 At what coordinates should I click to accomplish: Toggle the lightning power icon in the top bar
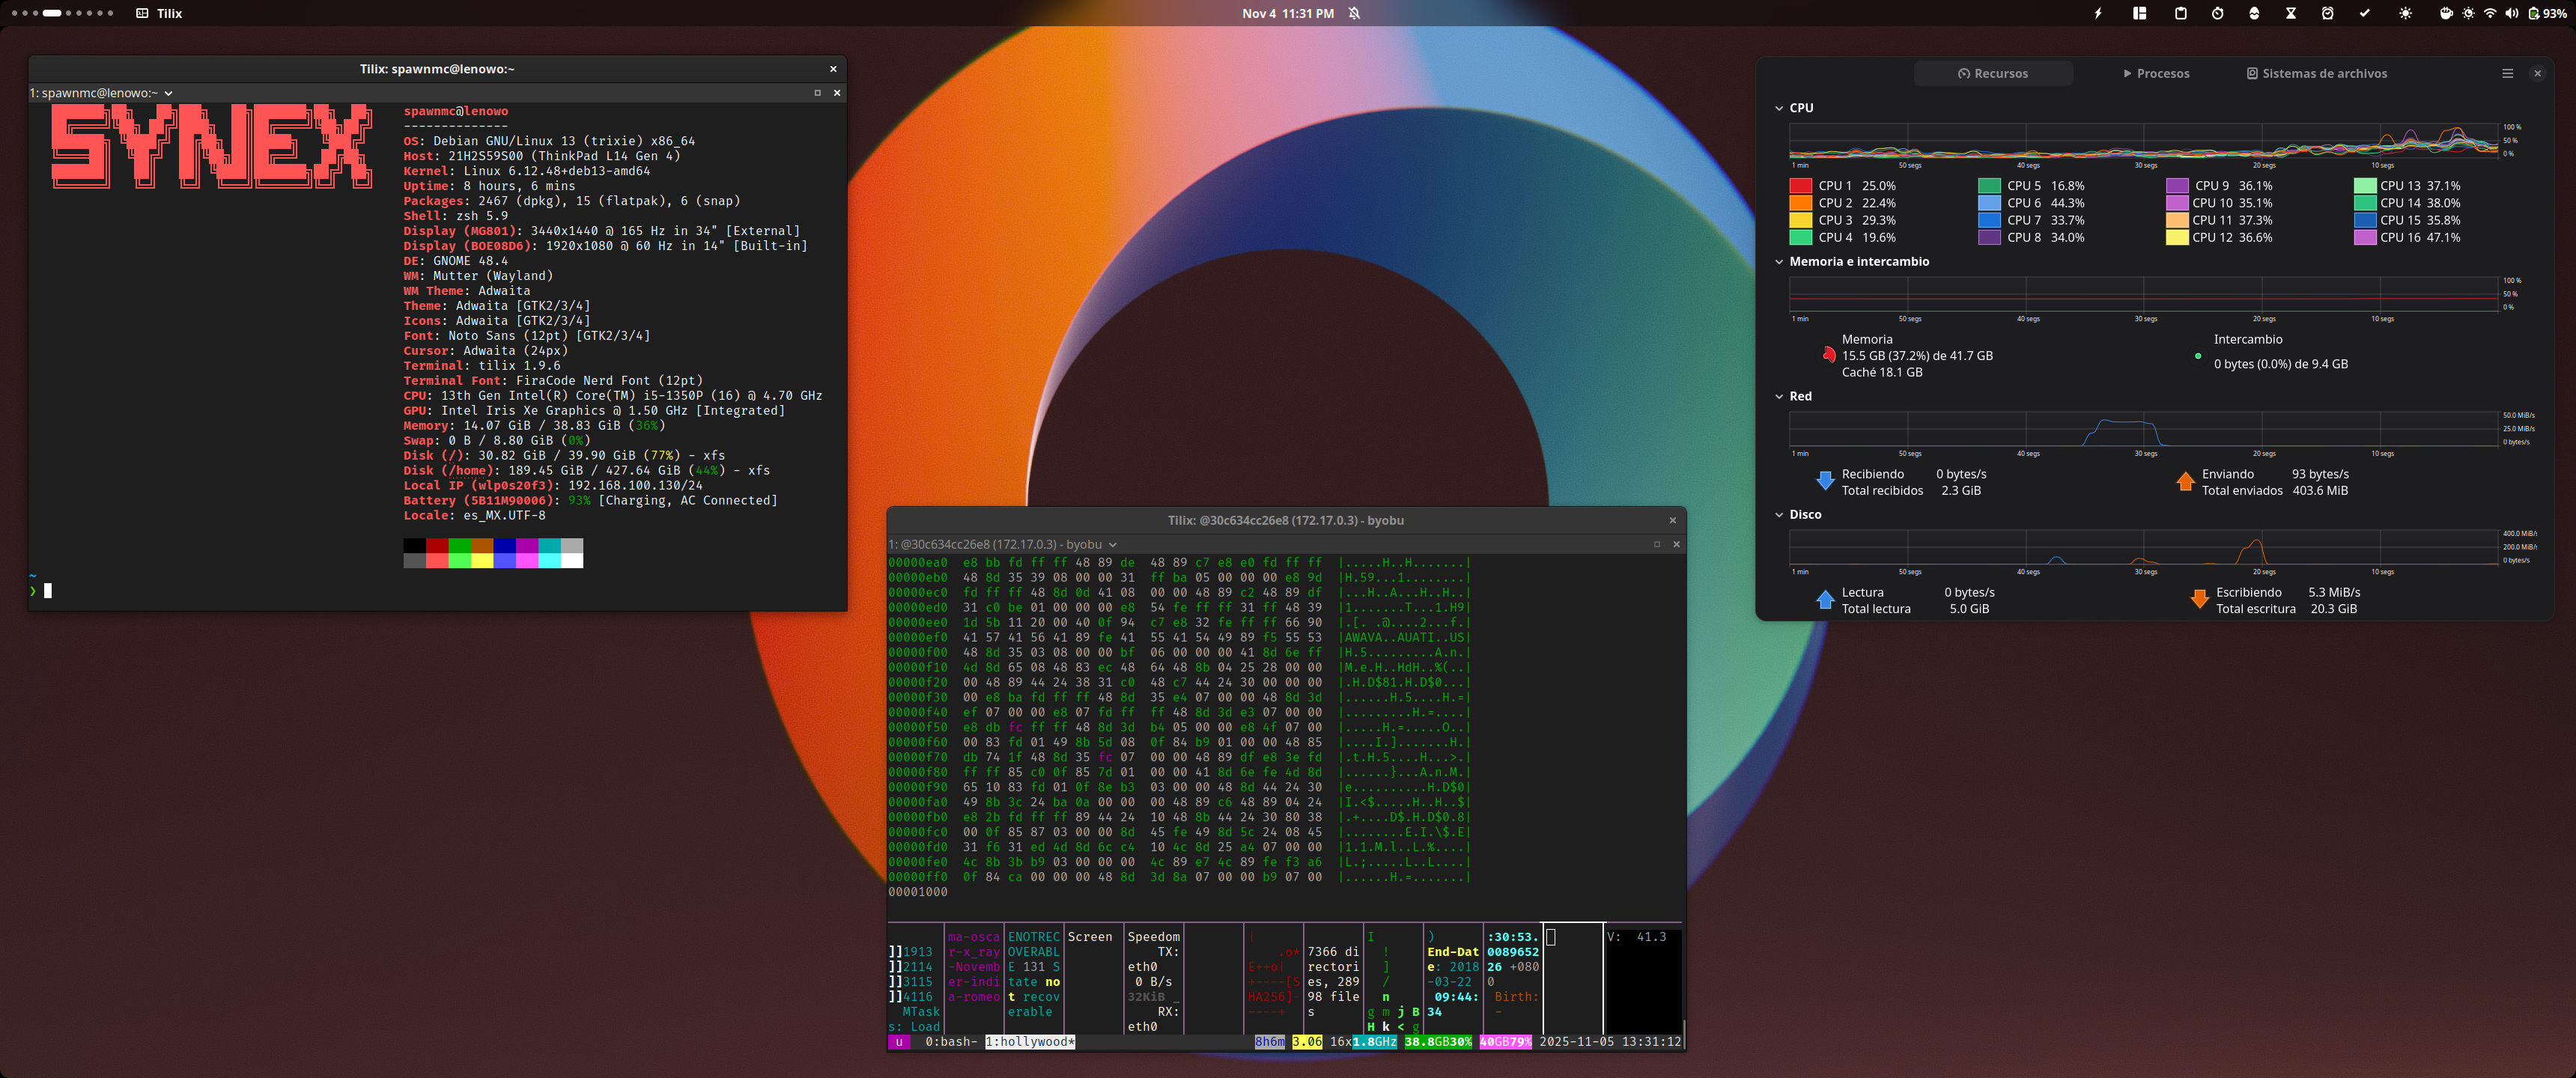(x=2098, y=14)
